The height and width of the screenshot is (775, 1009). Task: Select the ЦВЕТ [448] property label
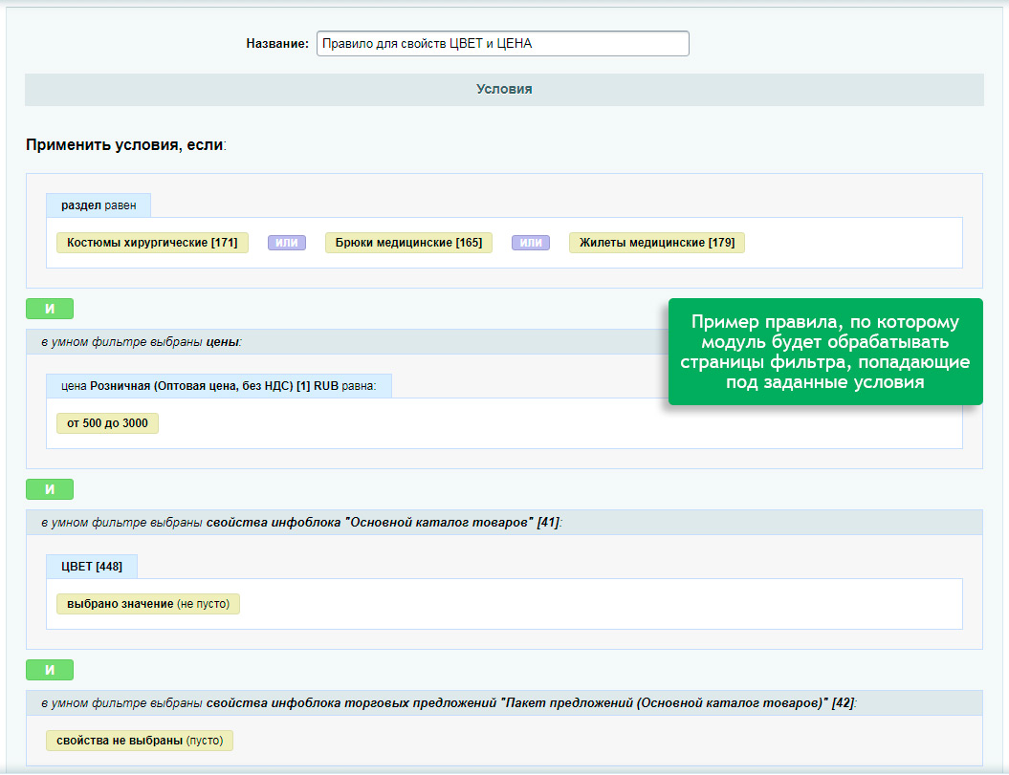tap(92, 567)
